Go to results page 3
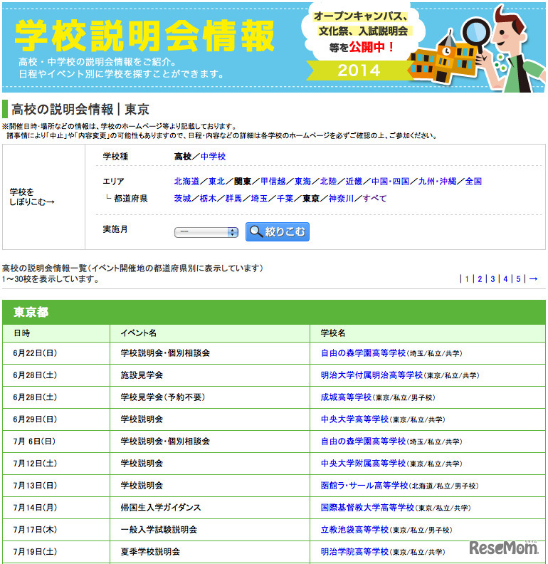 click(492, 279)
